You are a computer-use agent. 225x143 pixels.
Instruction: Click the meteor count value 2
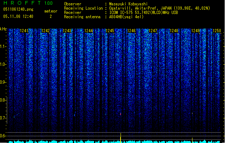[x=51, y=16]
